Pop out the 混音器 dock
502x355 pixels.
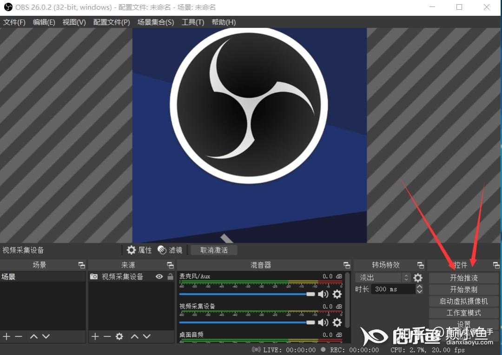347,265
